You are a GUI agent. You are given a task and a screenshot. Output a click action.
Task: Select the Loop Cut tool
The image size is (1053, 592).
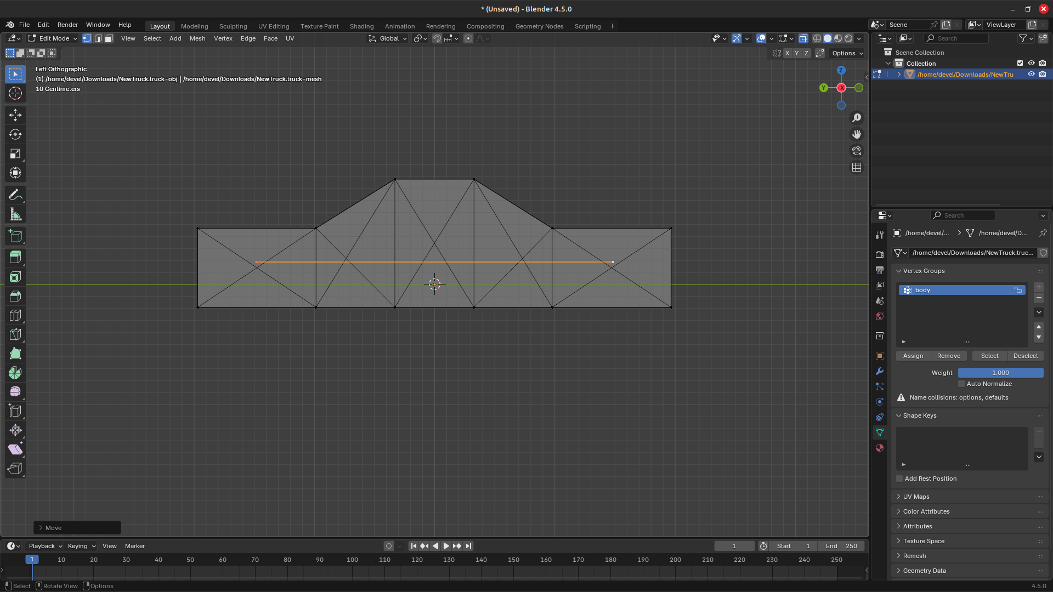[15, 315]
